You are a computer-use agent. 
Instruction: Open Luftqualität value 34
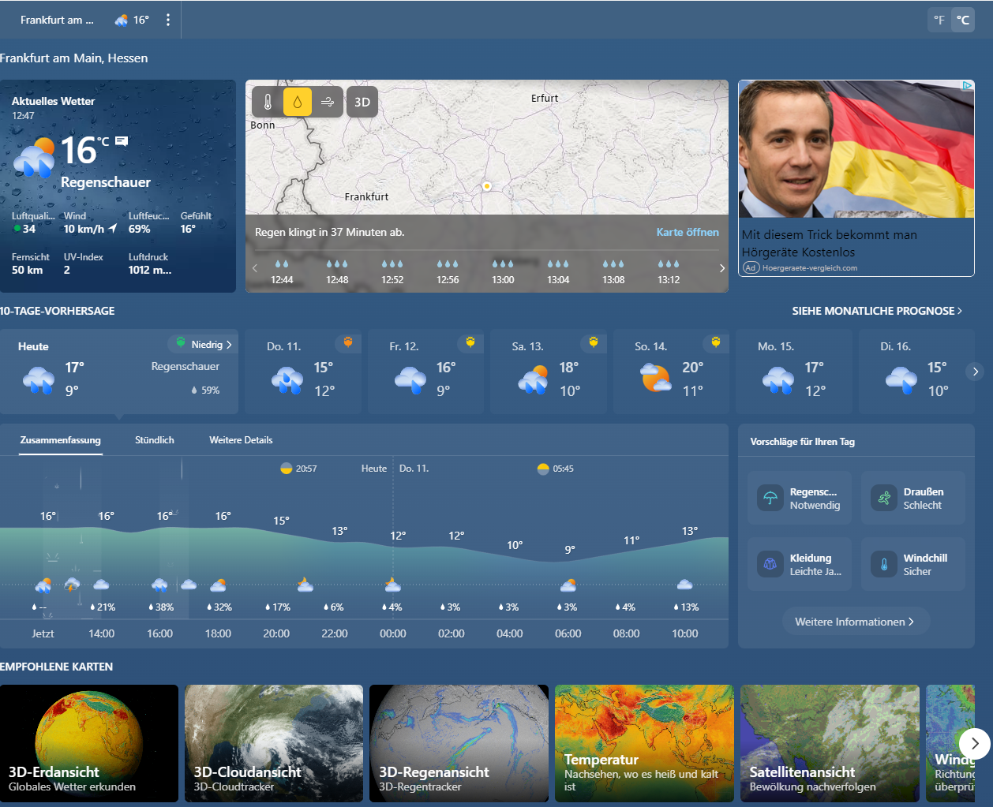click(x=24, y=229)
